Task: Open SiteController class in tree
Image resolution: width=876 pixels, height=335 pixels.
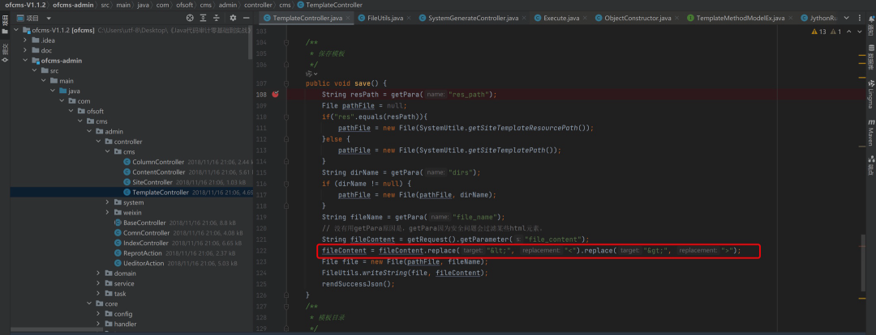Action: [152, 182]
